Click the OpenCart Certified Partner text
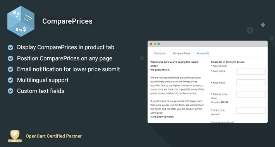Image resolution: width=275 pixels, height=147 pixels. tap(54, 136)
